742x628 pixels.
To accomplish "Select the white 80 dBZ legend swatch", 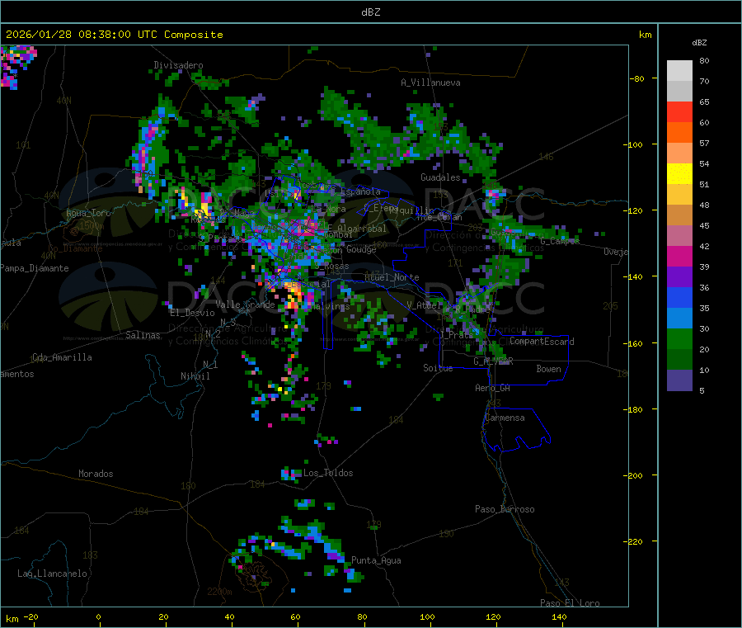I will point(679,71).
